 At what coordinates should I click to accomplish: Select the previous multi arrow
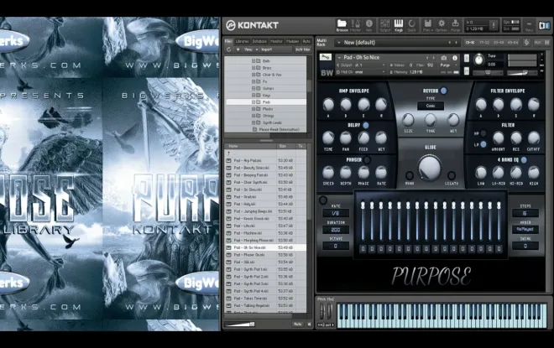(x=449, y=43)
